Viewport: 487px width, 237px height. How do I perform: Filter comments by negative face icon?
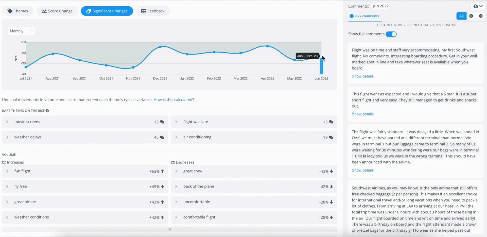point(471,16)
